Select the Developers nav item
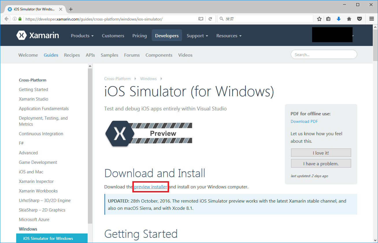Screen dimensions: 378x243 tap(167, 36)
